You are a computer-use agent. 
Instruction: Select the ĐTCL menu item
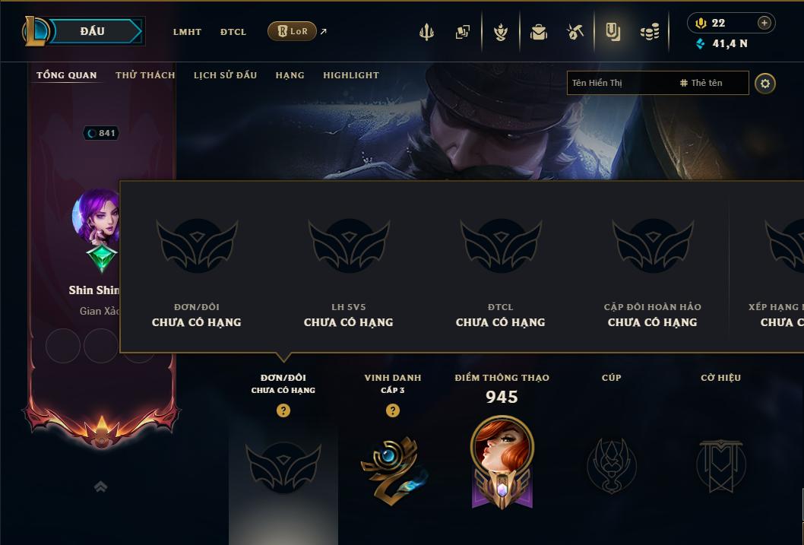point(233,32)
